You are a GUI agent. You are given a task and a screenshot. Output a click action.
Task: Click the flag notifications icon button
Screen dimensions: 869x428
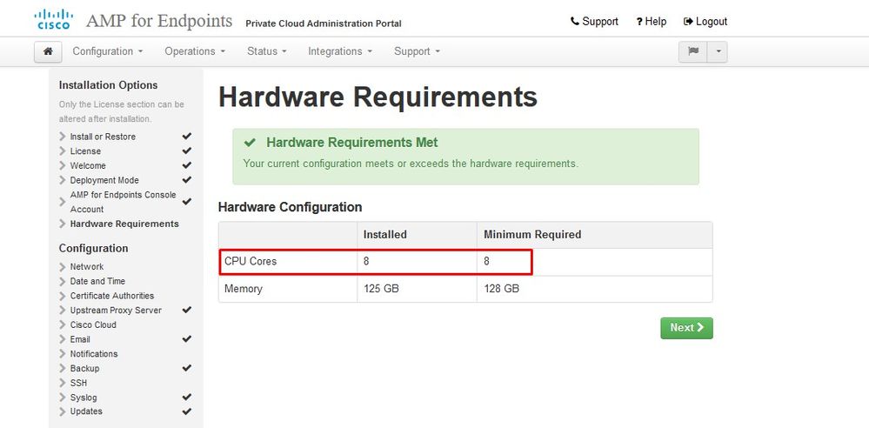click(x=692, y=51)
